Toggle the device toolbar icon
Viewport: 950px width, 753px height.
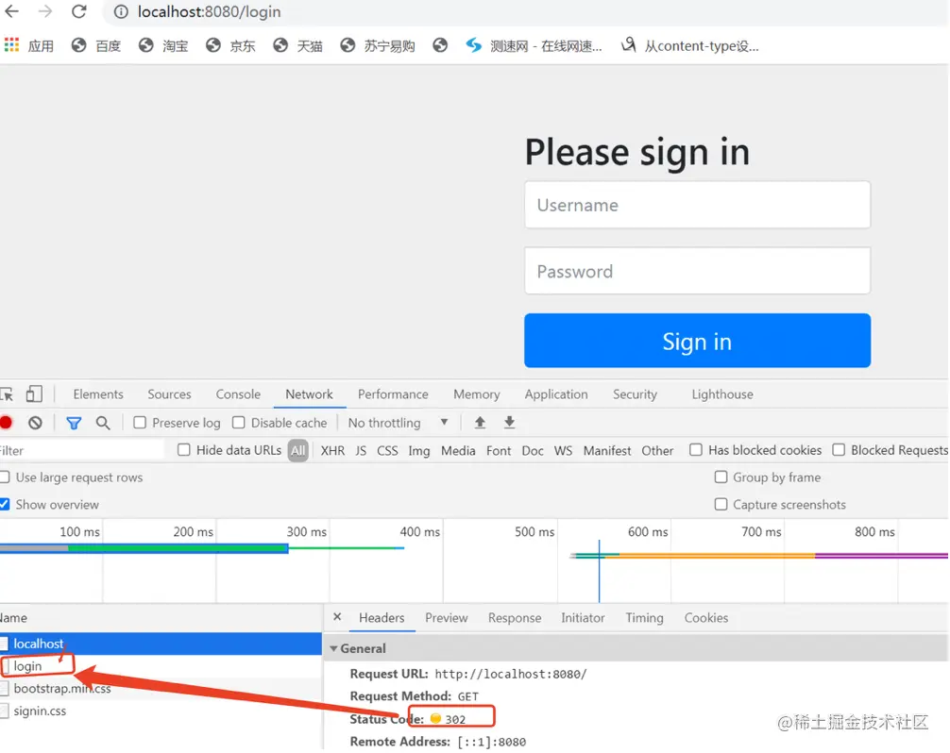[34, 394]
